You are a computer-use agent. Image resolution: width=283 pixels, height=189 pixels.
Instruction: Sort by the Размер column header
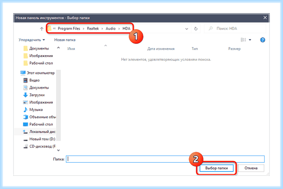(x=234, y=49)
